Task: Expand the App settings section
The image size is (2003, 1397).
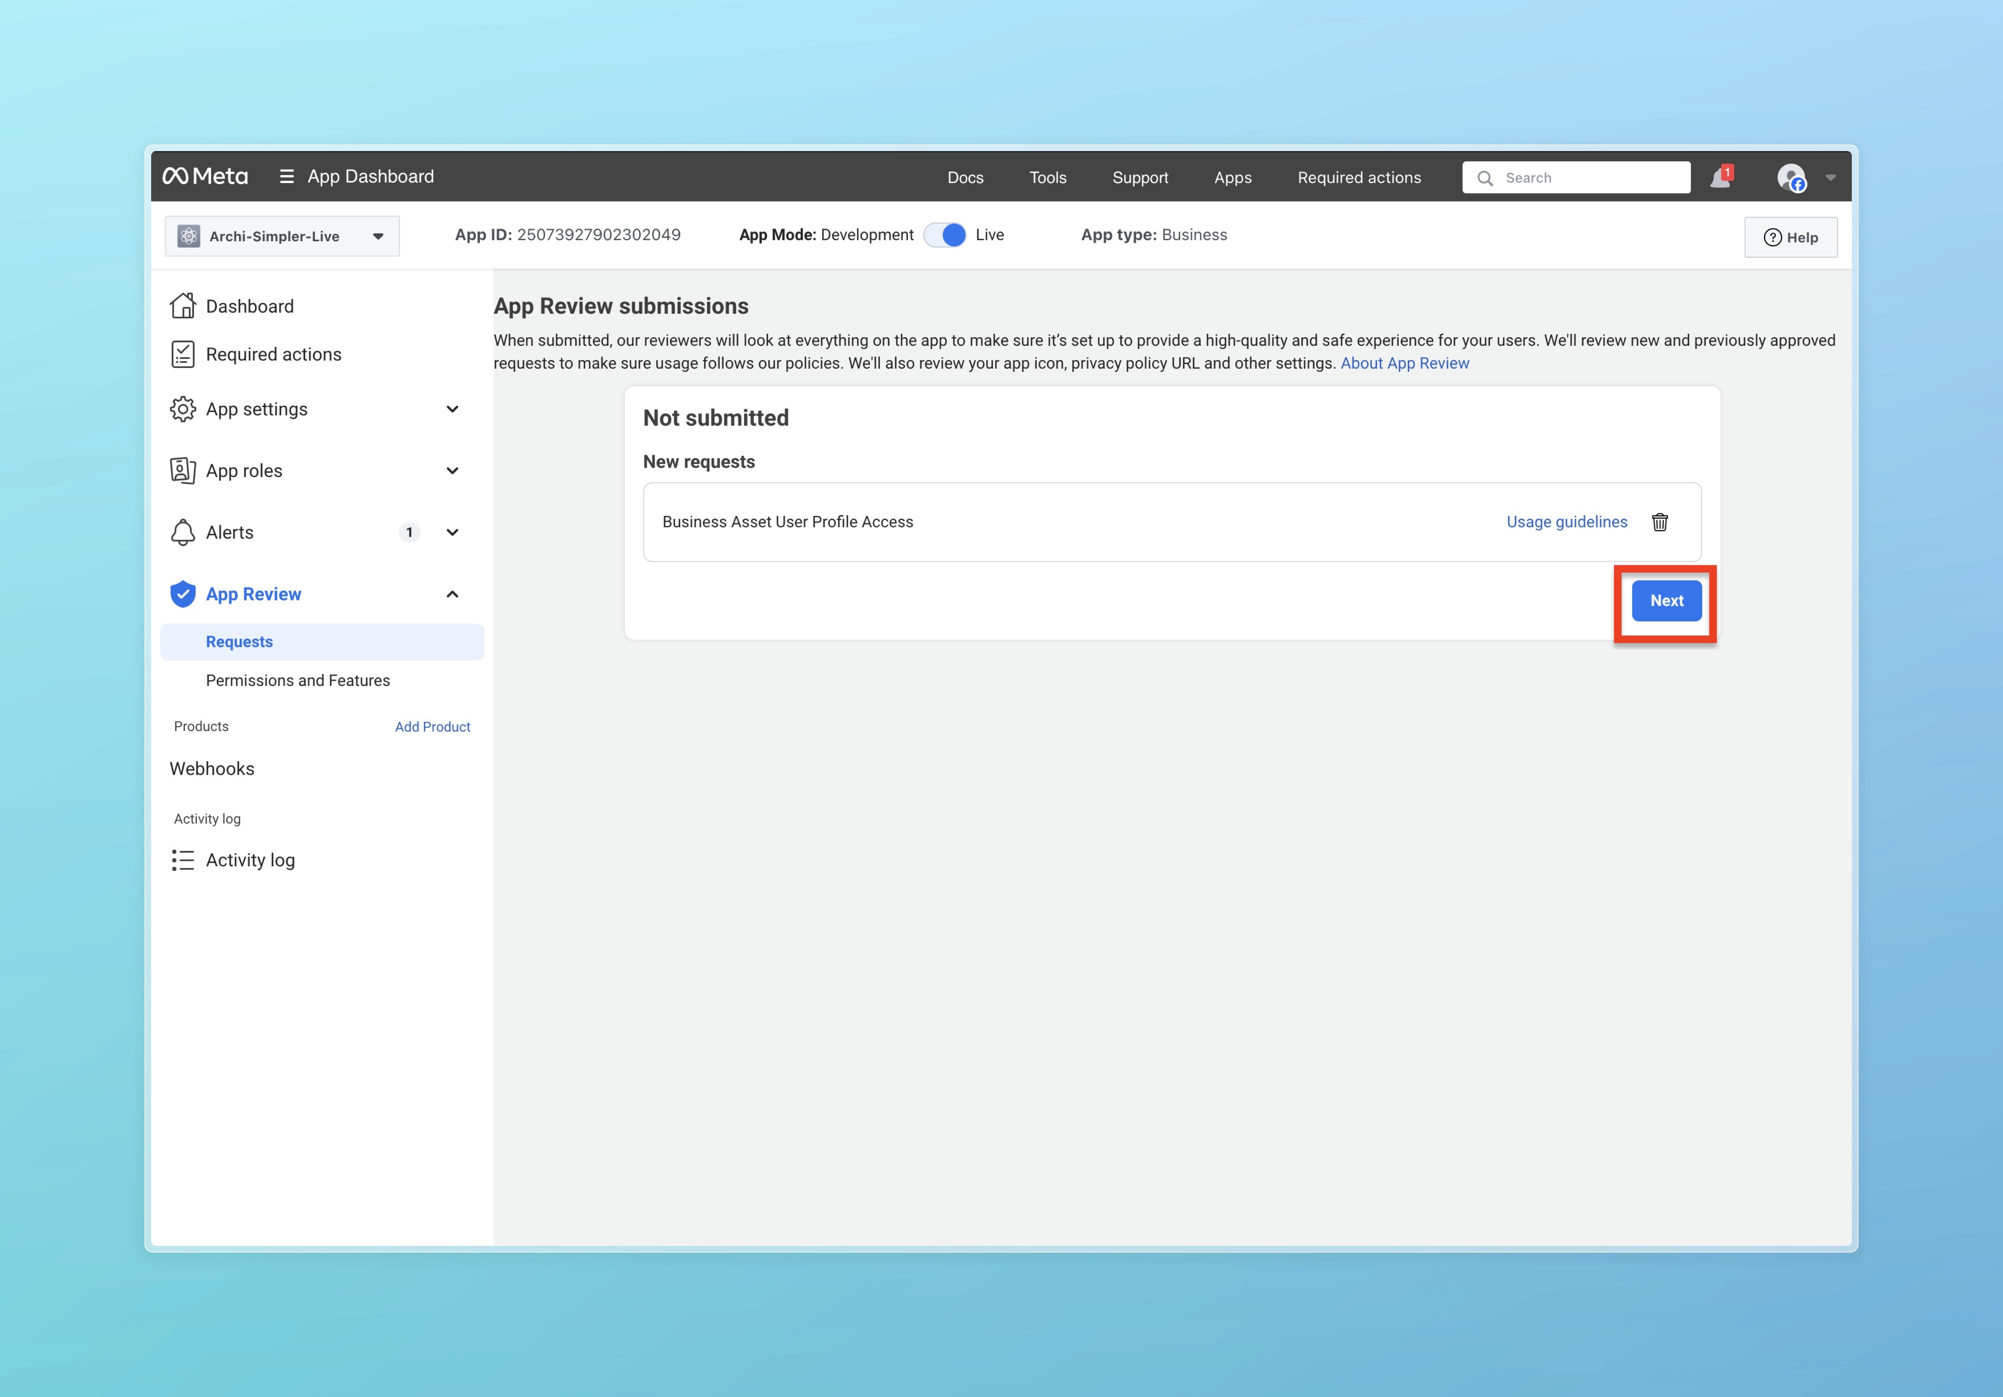Action: (452, 409)
